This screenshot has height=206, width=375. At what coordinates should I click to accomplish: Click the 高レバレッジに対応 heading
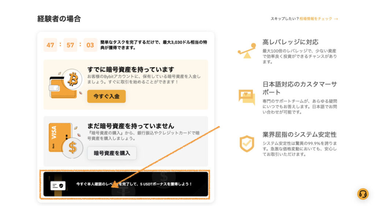(x=290, y=42)
